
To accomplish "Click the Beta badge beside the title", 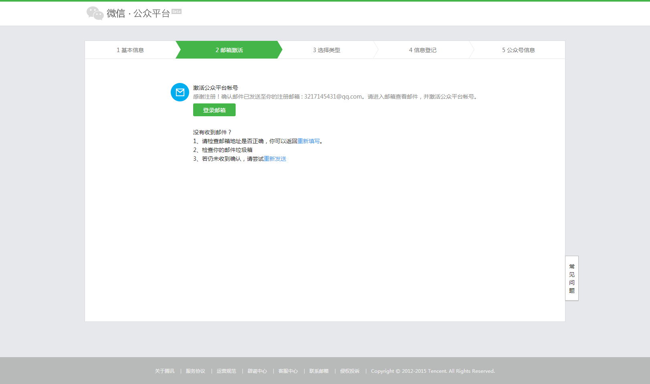I will coord(176,12).
